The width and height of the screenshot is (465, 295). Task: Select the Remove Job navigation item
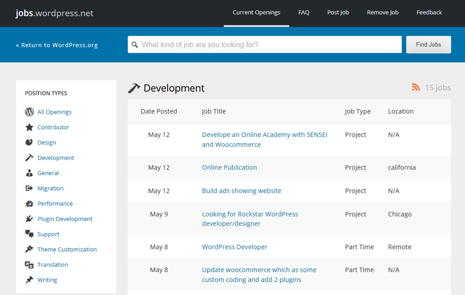click(x=383, y=12)
